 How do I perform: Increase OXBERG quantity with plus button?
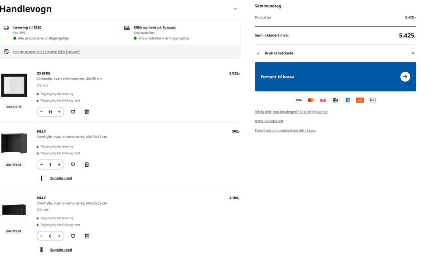tap(59, 112)
